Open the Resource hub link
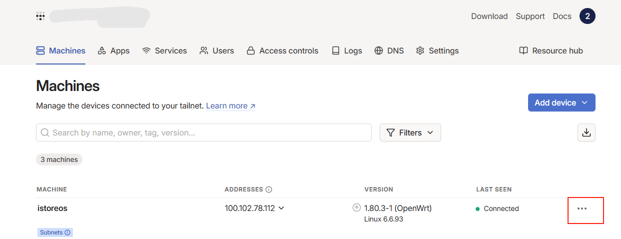 click(551, 50)
